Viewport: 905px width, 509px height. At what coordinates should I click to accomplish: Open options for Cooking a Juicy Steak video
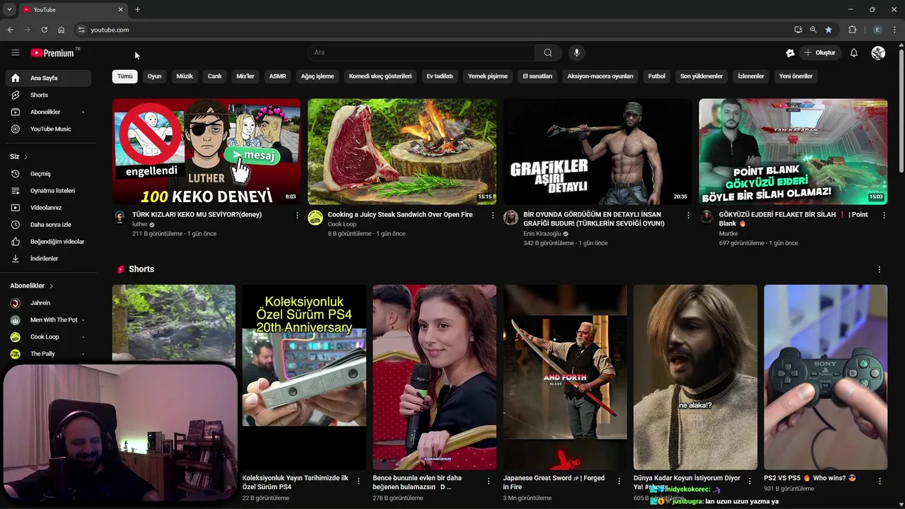(493, 215)
